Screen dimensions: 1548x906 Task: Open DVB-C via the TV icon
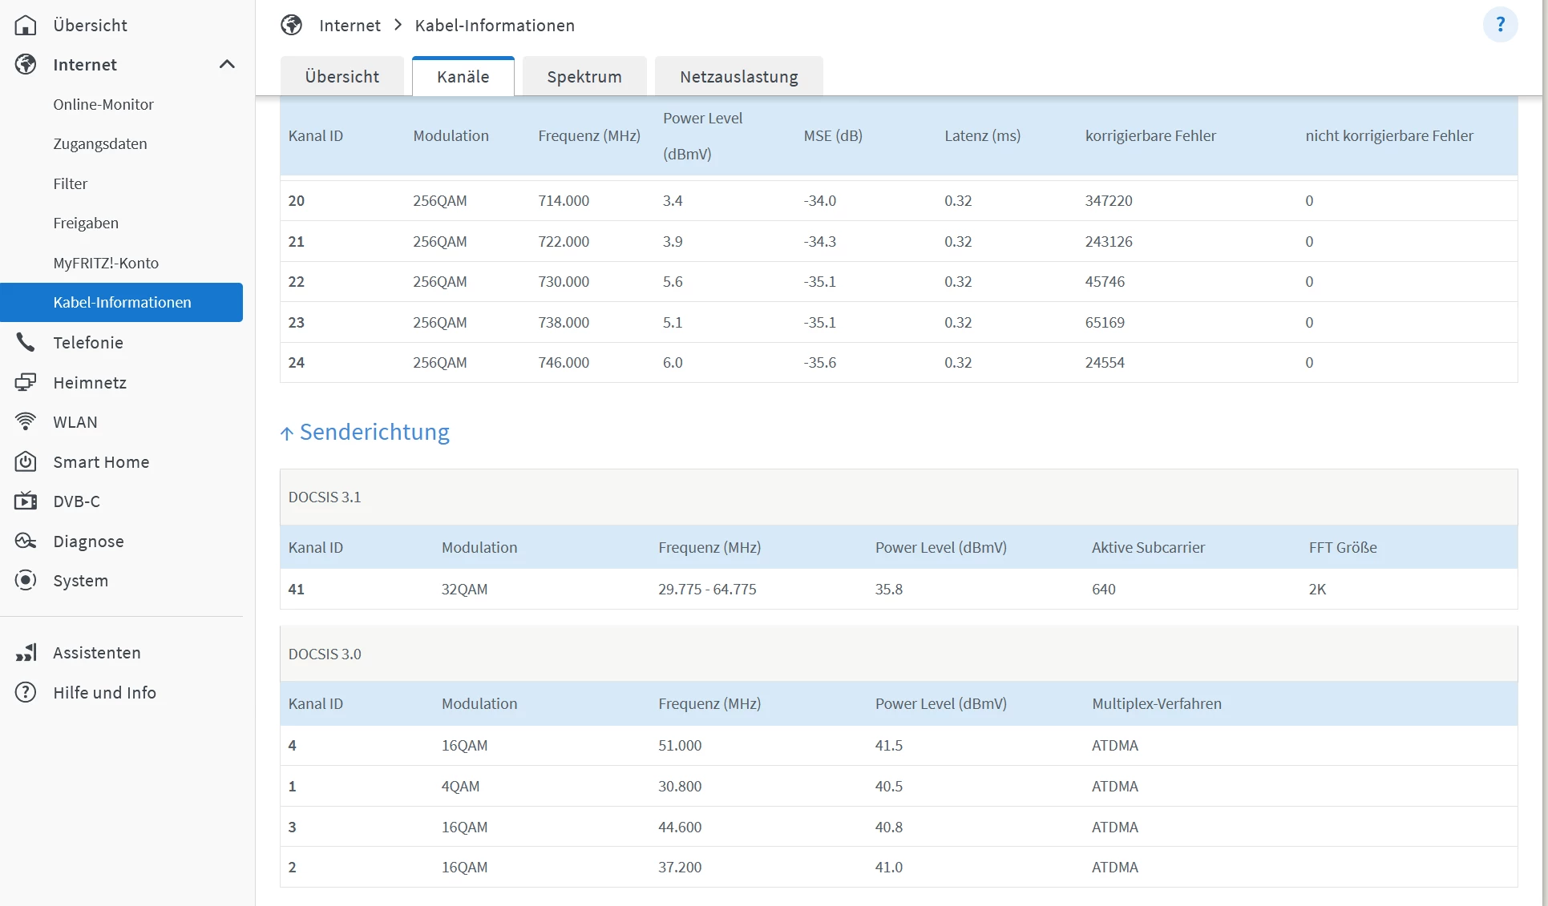point(26,501)
